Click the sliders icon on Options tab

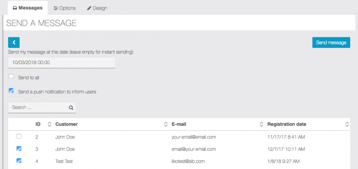(x=56, y=8)
